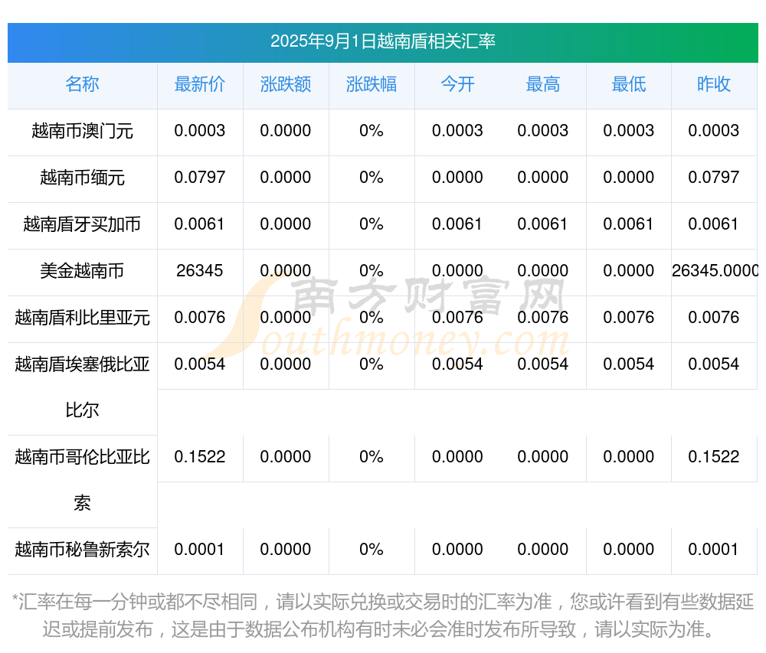Select 涨跌幅 0% in the 越南盾牙买加币 row
Viewport: 766px width, 653px height.
point(372,224)
